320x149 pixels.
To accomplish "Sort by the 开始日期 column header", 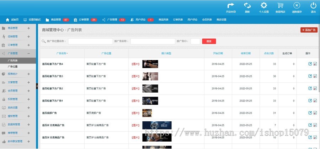I will 218,54.
